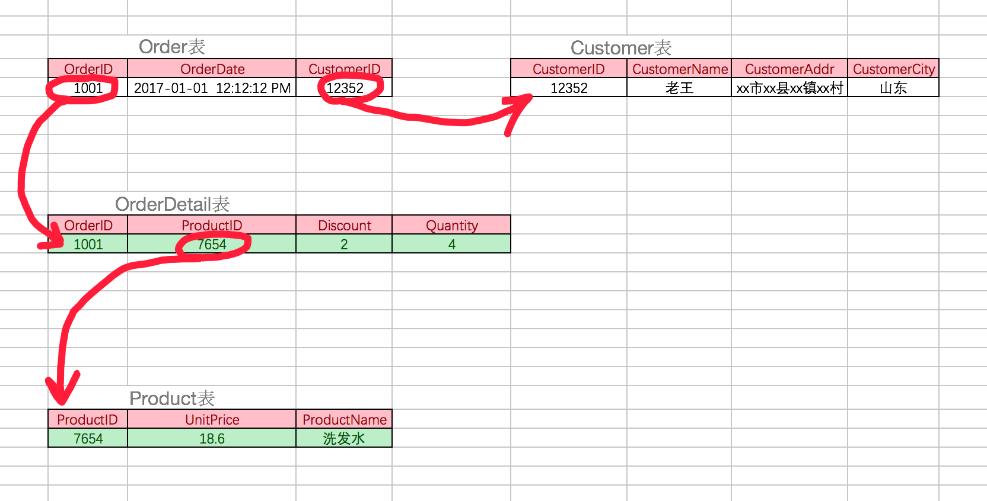987x501 pixels.
Task: Select the UnitPrice header cell
Action: pos(212,419)
